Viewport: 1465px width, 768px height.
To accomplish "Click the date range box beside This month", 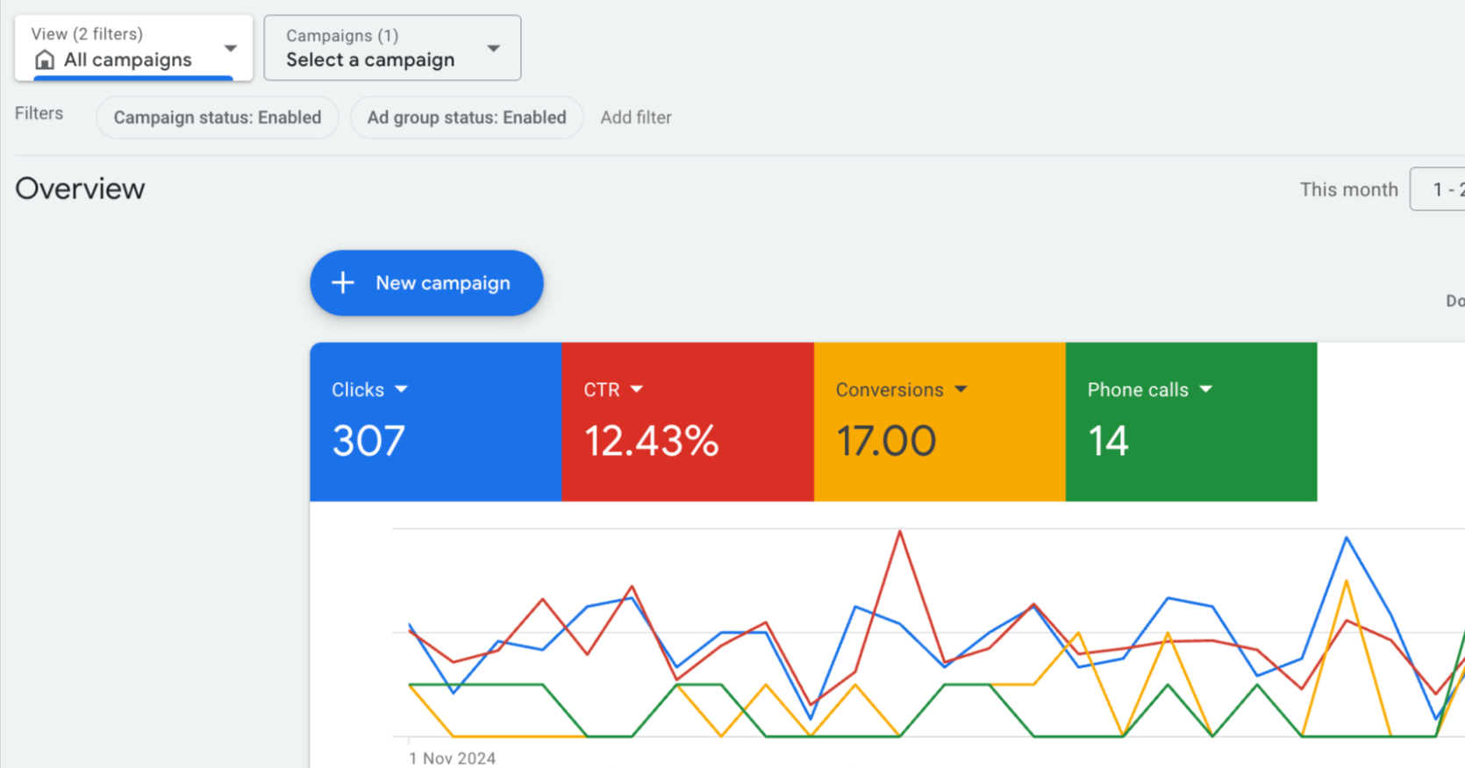I will click(1439, 189).
